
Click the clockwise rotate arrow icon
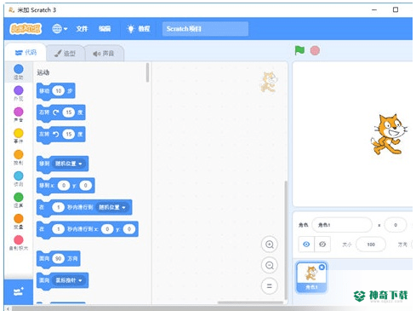56,112
